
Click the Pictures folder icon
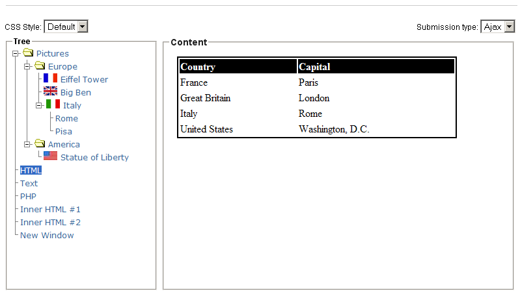(28, 53)
